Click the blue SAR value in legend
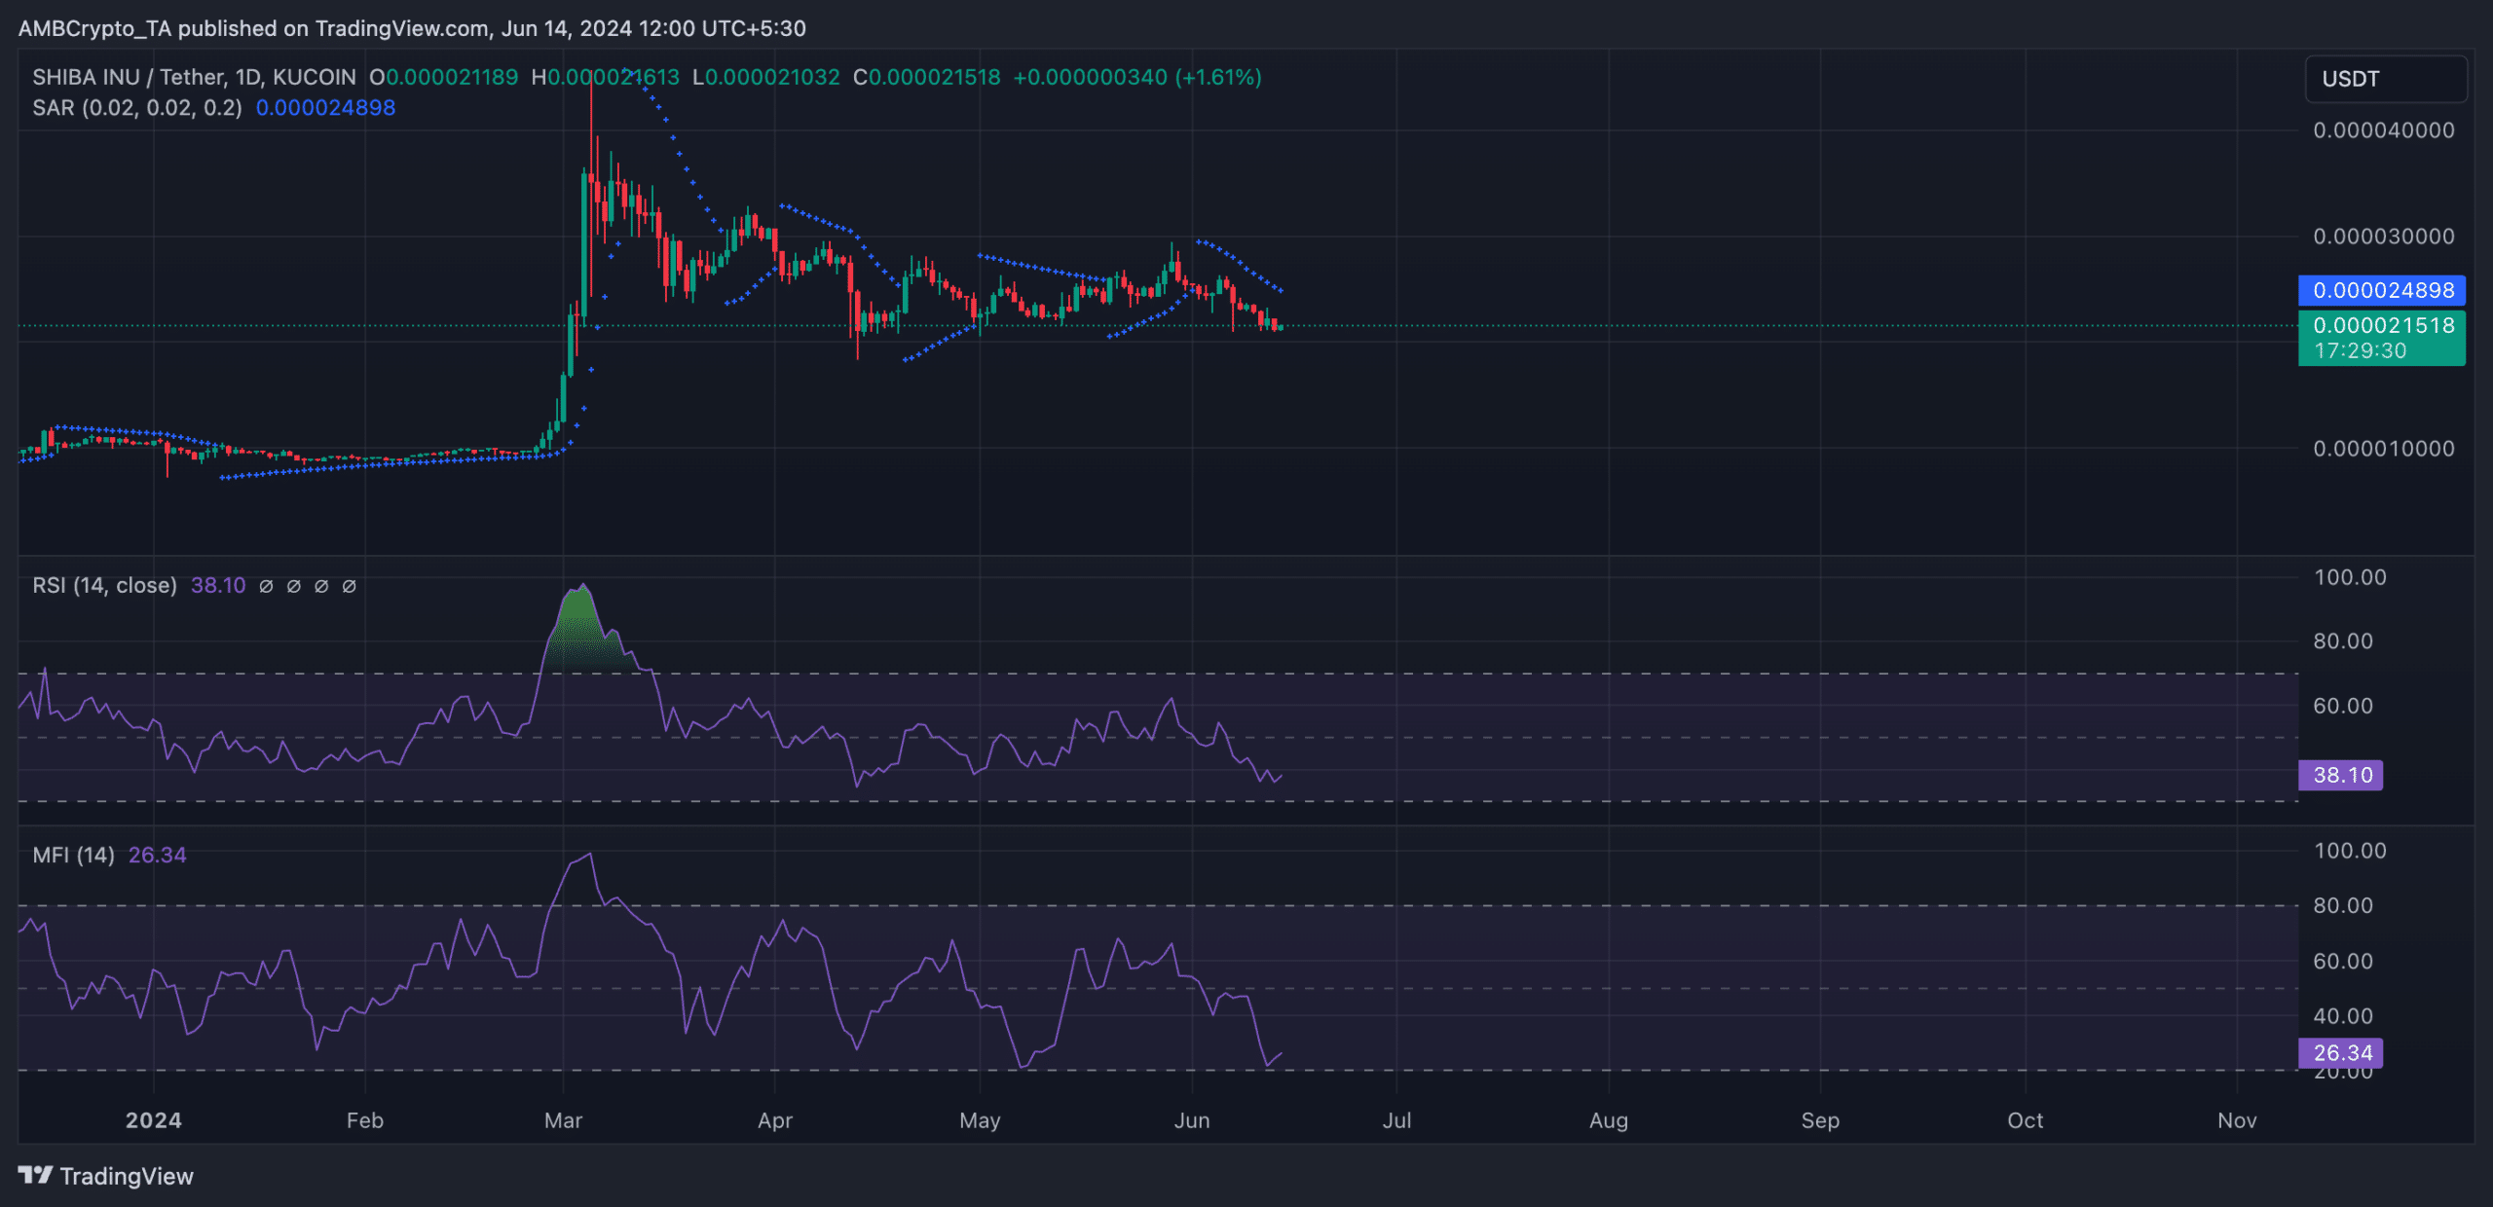This screenshot has height=1207, width=2493. coord(325,108)
